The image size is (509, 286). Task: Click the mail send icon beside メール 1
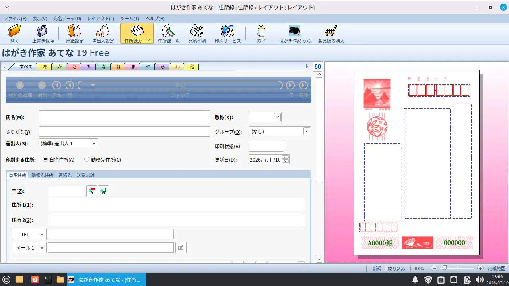tap(181, 247)
